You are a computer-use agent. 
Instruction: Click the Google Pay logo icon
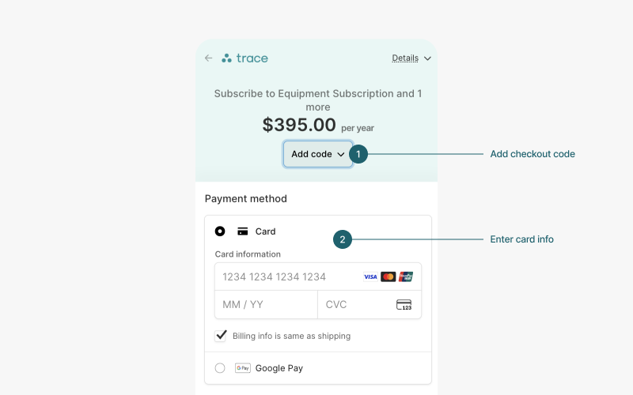pos(243,368)
